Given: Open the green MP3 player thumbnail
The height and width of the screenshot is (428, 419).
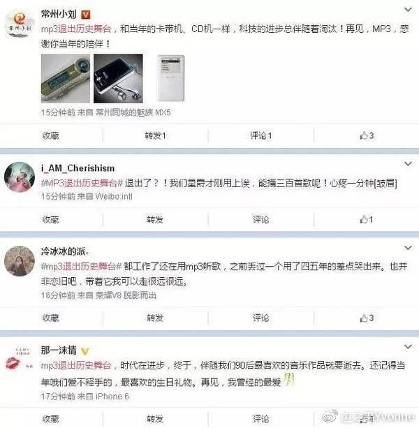Looking at the screenshot, I should [x=66, y=78].
